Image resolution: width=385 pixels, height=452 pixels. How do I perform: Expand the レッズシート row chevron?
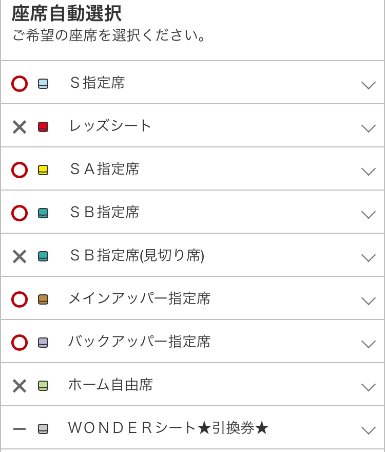[x=368, y=128]
